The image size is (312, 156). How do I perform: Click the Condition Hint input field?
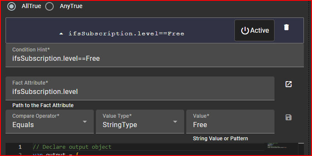pos(155,55)
